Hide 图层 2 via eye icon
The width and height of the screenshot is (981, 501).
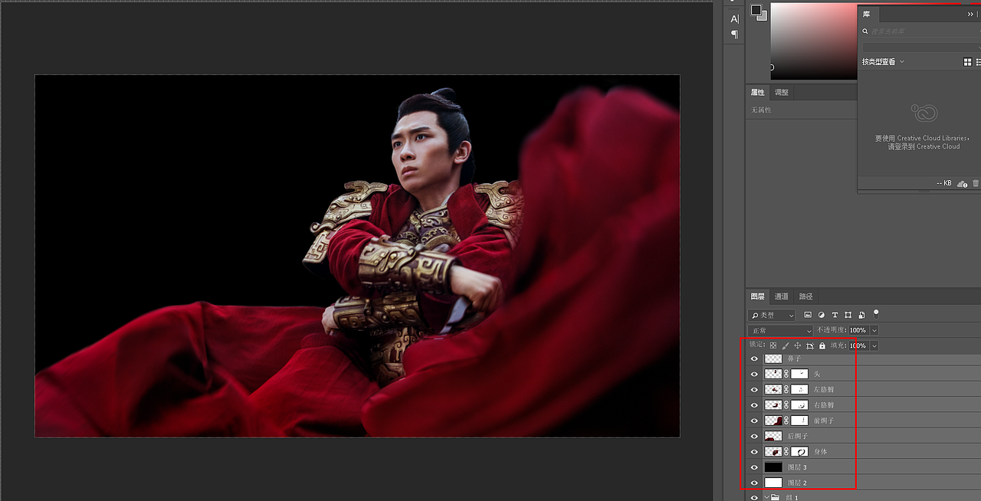(754, 483)
